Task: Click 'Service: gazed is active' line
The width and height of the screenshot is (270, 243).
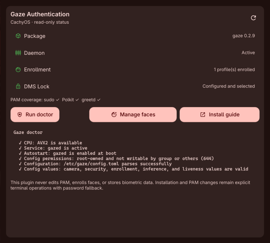Action: 53,148
